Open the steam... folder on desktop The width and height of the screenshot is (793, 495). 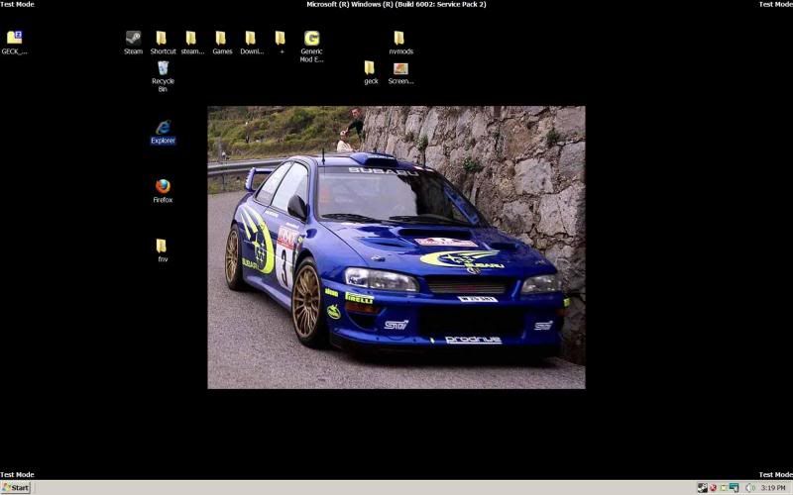(x=192, y=43)
